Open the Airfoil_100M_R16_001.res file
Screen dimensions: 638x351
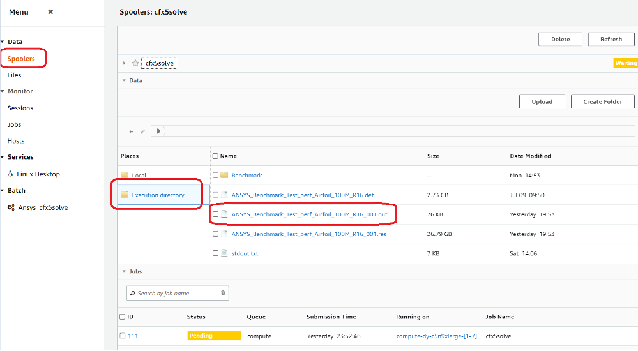pos(309,234)
